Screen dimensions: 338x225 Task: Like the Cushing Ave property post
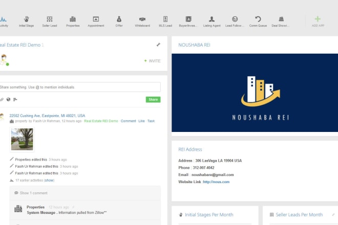[x=141, y=121]
